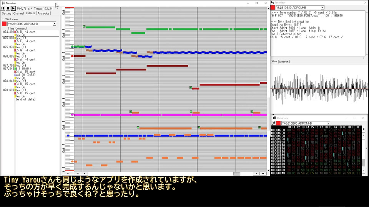Select 'O5 A -4 cent' command row

(25, 60)
